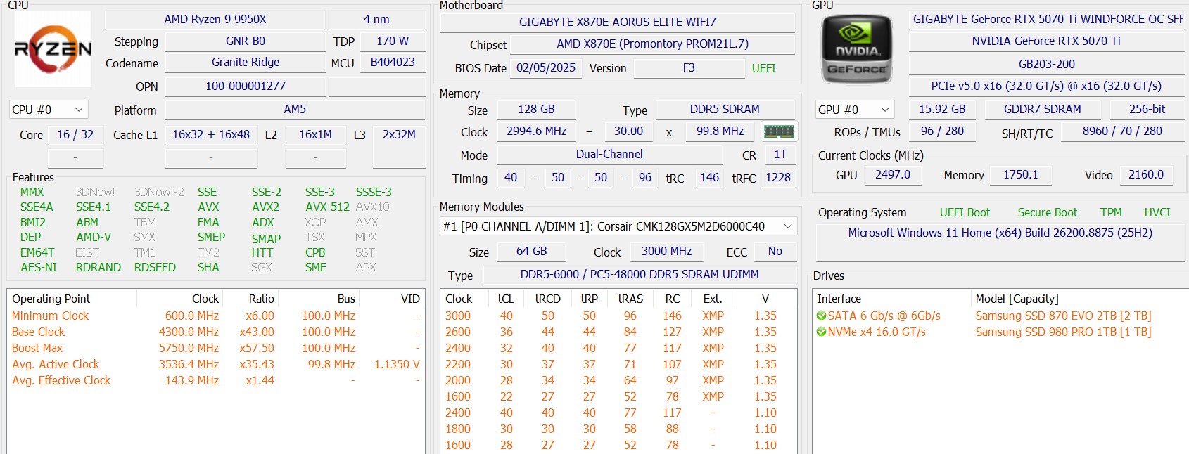Click the AM5 platform field
Viewport: 1189px width, 454px height.
tap(295, 110)
